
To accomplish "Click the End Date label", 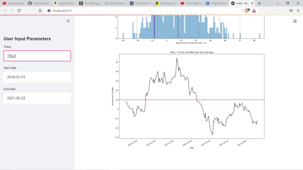I will click(9, 89).
